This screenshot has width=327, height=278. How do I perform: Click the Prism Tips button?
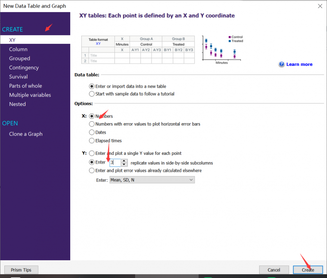tap(21, 270)
